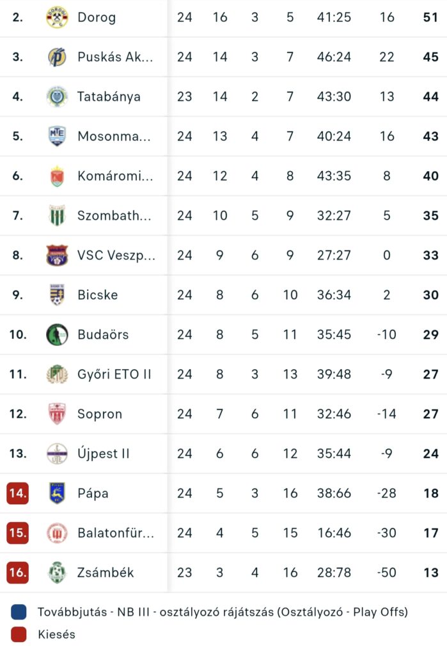
Task: Tap the Balatonfüred team name
Action: (115, 533)
